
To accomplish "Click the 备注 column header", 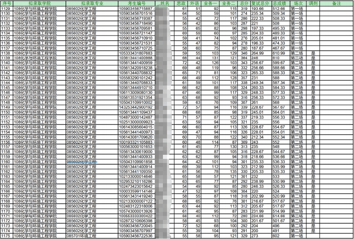I will click(336, 3).
